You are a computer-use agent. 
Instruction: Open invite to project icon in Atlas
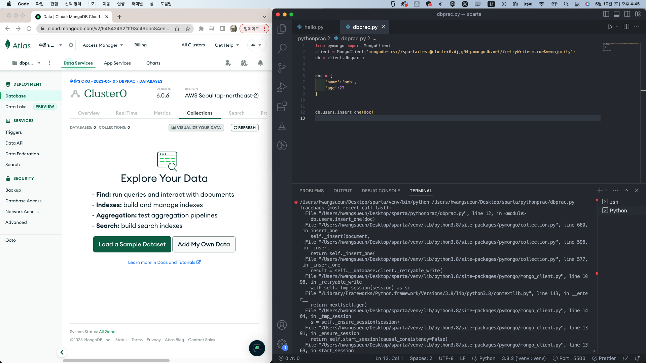pyautogui.click(x=228, y=63)
